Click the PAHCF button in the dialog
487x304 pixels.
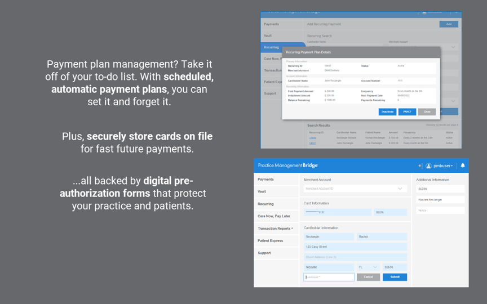pos(407,111)
